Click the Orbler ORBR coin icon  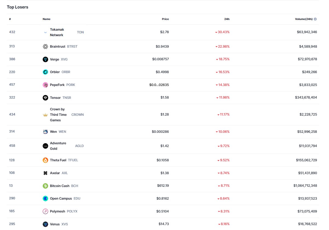(x=45, y=72)
